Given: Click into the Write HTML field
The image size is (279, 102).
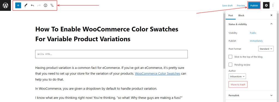Looking at the screenshot, I should point(111,54).
